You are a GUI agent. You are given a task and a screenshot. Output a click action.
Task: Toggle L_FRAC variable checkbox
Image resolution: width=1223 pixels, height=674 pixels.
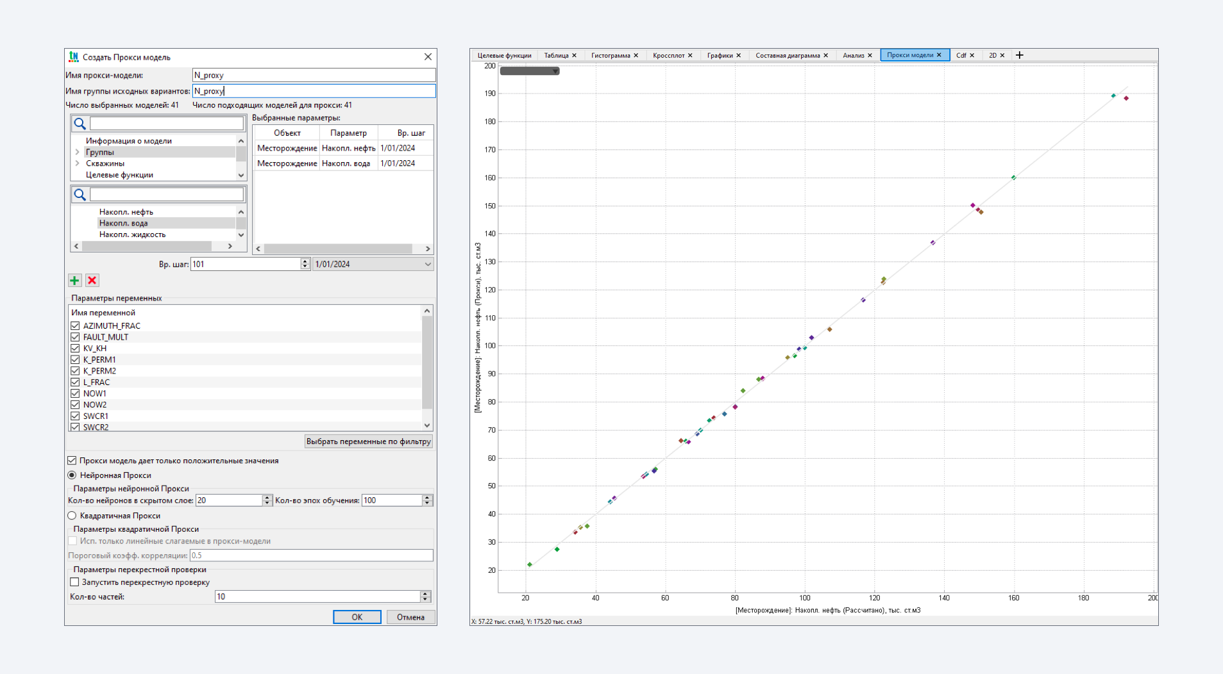click(x=75, y=382)
